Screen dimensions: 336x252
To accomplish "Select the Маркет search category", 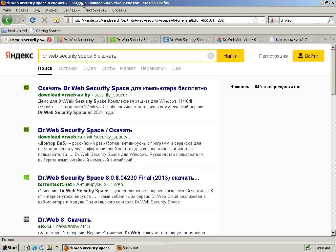I will [x=128, y=68].
